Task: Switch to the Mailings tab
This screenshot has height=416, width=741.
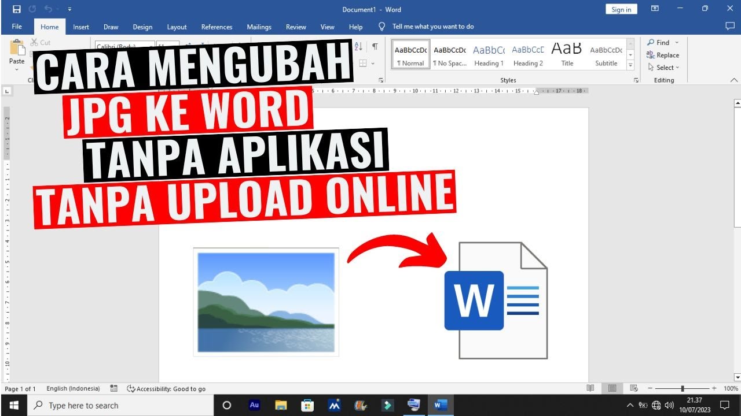Action: click(259, 27)
